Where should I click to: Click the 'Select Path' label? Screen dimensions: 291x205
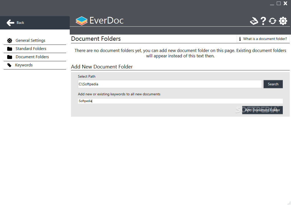(x=87, y=76)
